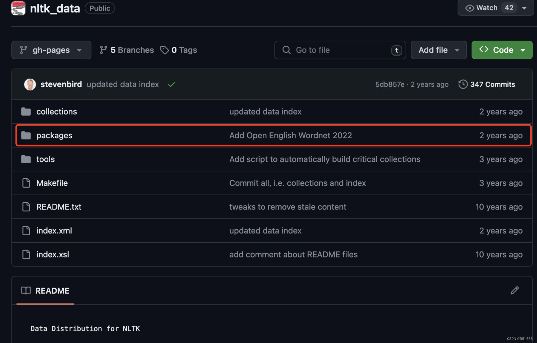
Task: Open the index.xml file
Action: (x=54, y=231)
